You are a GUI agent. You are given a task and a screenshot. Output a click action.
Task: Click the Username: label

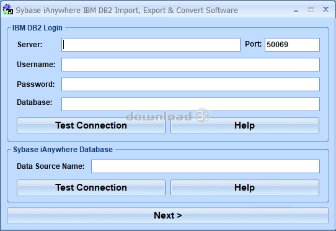[x=36, y=65]
